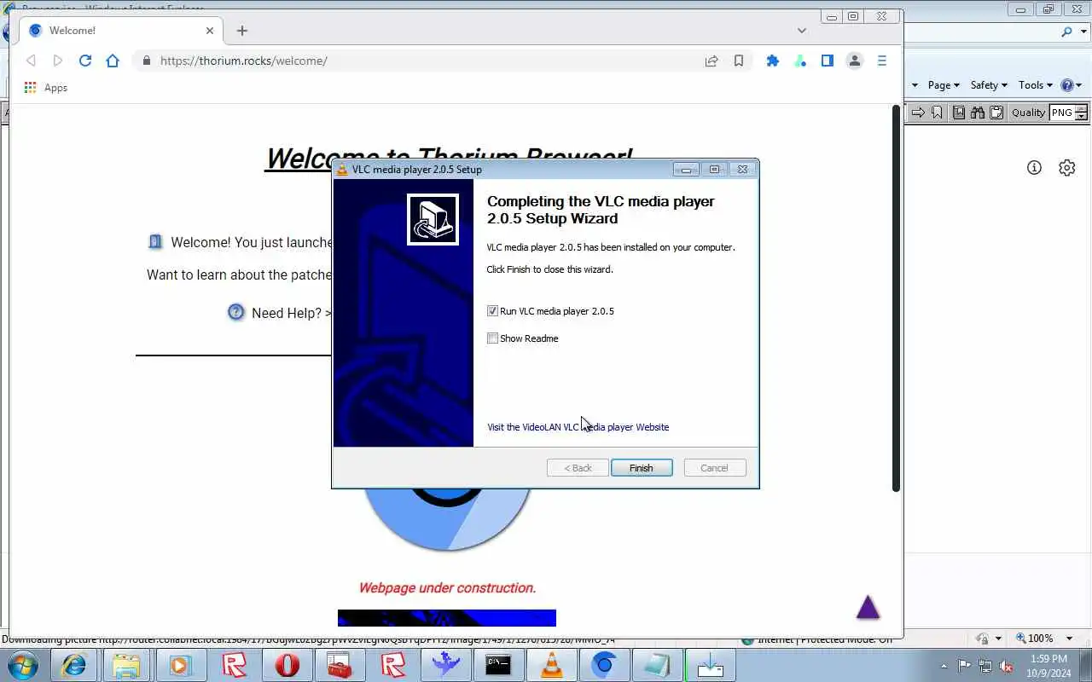The image size is (1092, 682).
Task: Click the IE search magnifier icon
Action: click(x=1066, y=32)
